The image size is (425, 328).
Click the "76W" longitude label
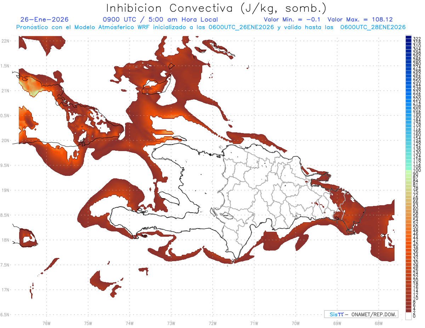tap(46, 323)
